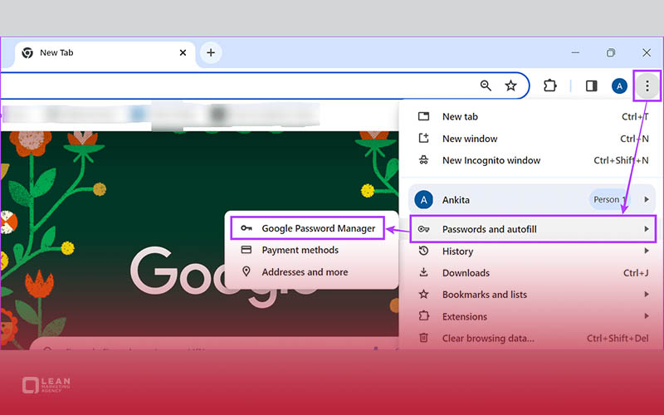Open a new tab with plus button
The image size is (664, 415).
tap(211, 52)
